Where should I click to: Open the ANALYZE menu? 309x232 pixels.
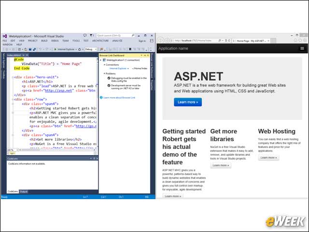(x=117, y=41)
